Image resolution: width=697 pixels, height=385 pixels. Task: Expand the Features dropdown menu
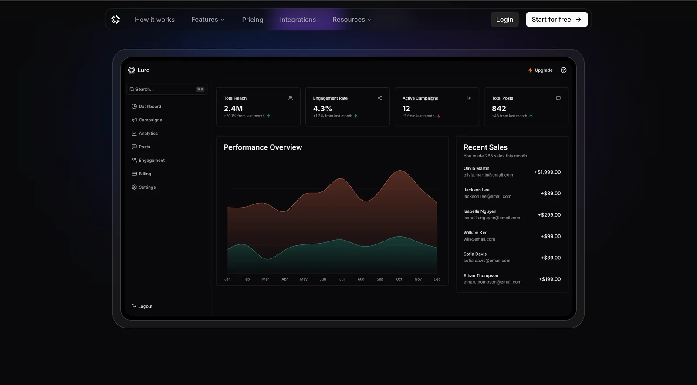click(x=208, y=20)
